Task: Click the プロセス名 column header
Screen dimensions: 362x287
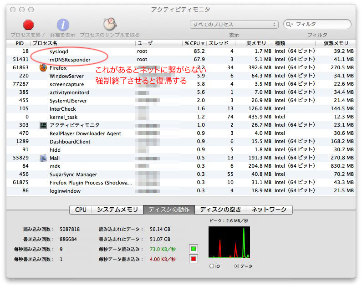Action: [83, 43]
